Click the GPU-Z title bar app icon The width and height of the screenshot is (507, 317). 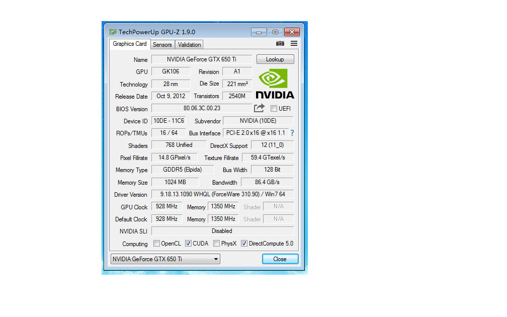113,32
